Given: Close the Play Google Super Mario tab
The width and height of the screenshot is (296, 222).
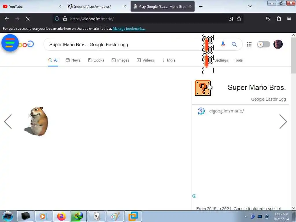Looking at the screenshot, I should pos(190,6).
